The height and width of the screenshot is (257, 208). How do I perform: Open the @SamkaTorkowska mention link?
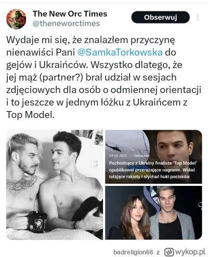[x=120, y=52]
